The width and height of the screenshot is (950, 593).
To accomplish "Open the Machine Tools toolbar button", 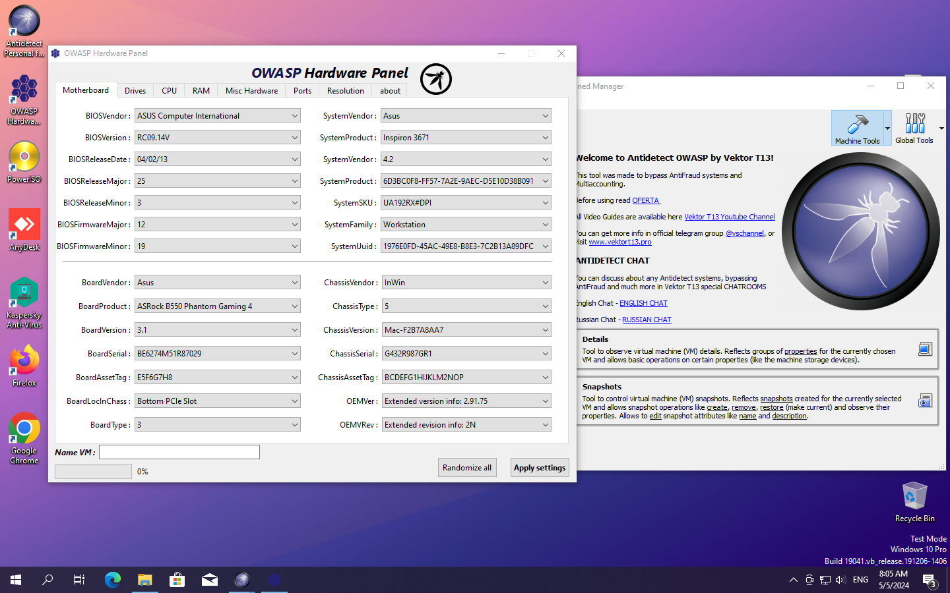I will [857, 128].
